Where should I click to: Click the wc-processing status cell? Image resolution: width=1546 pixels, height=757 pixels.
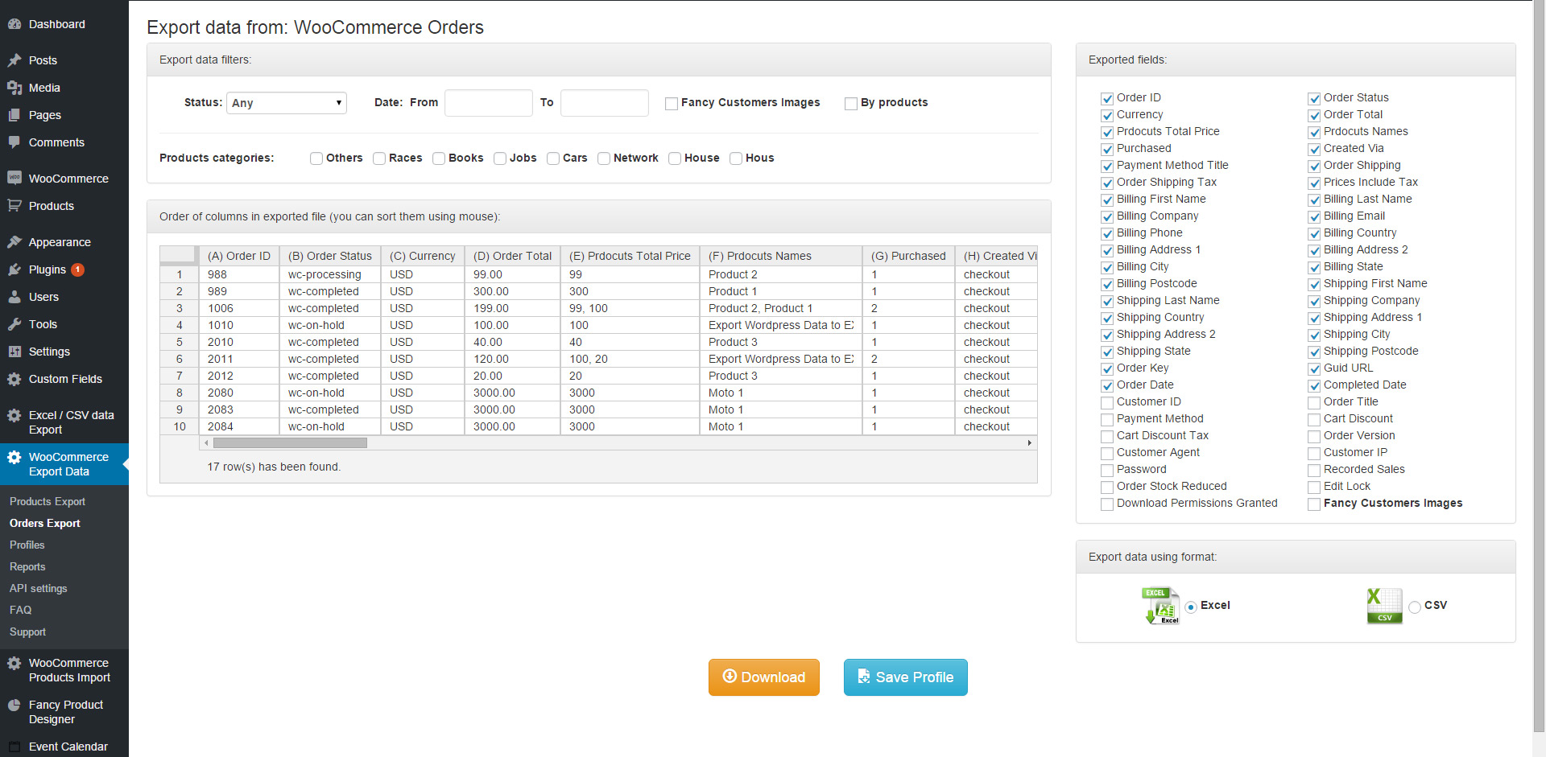(x=330, y=274)
